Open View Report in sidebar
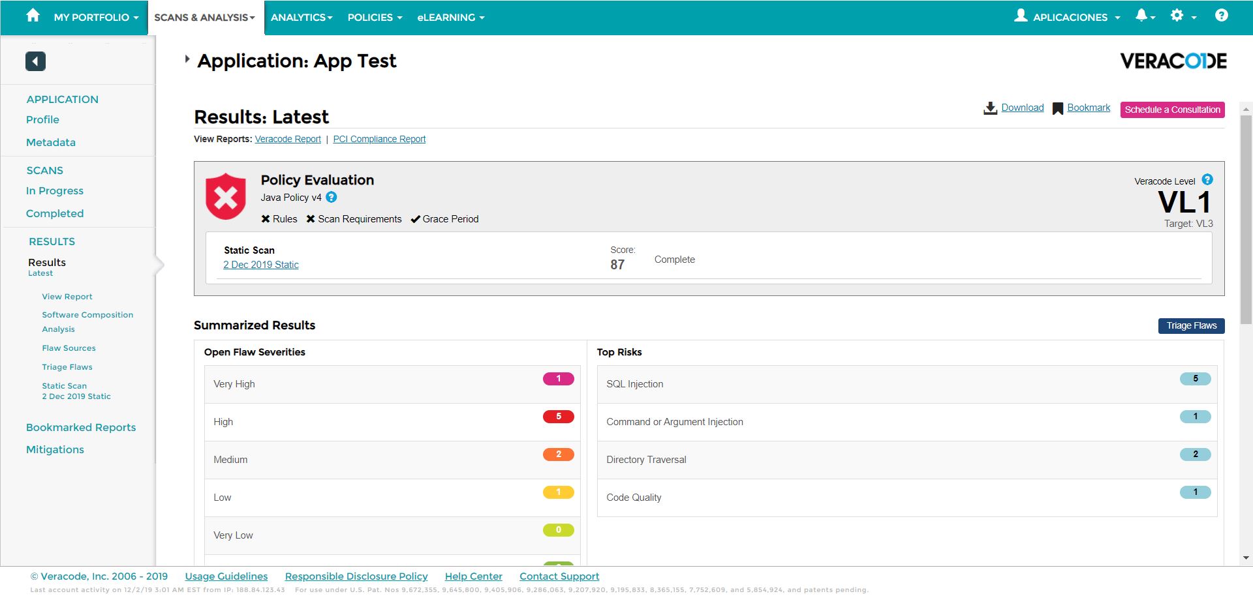 pos(67,297)
